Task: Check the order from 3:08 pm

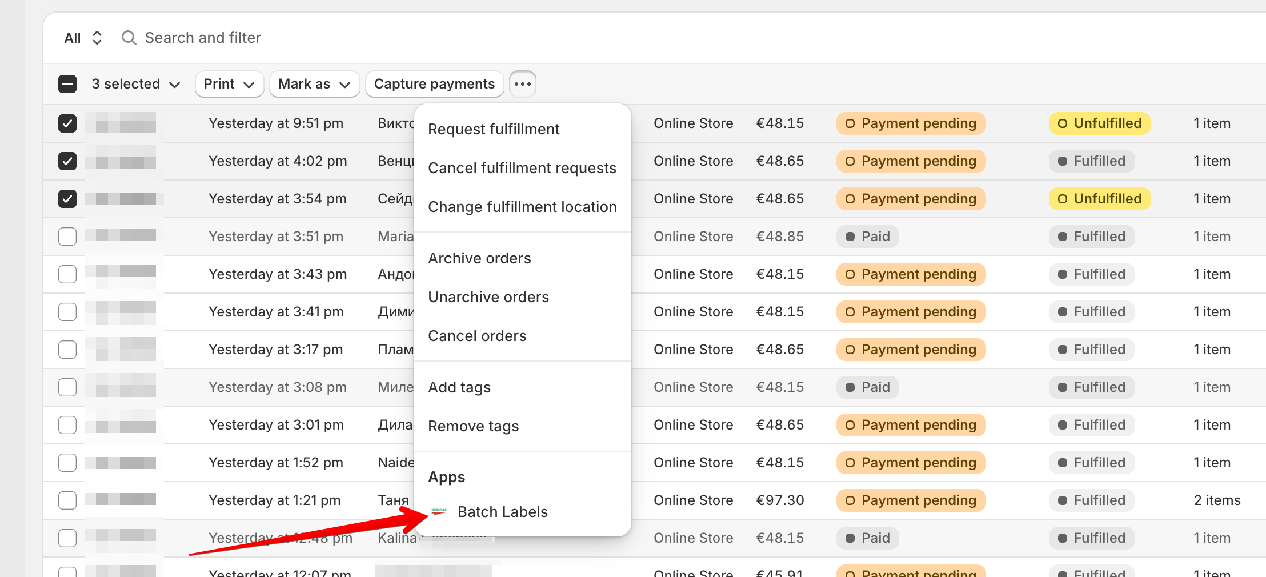Action: 67,387
